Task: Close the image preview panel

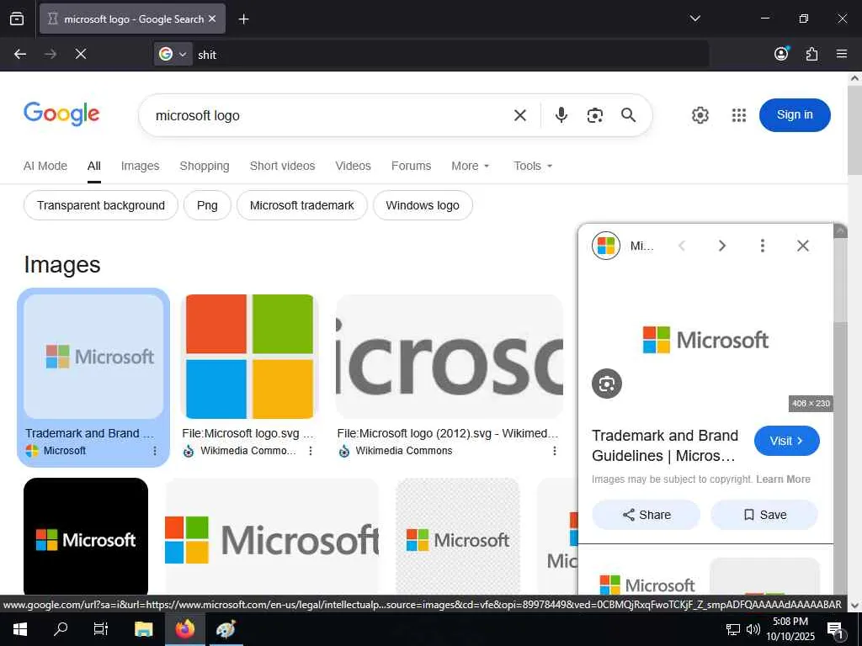Action: [x=802, y=246]
